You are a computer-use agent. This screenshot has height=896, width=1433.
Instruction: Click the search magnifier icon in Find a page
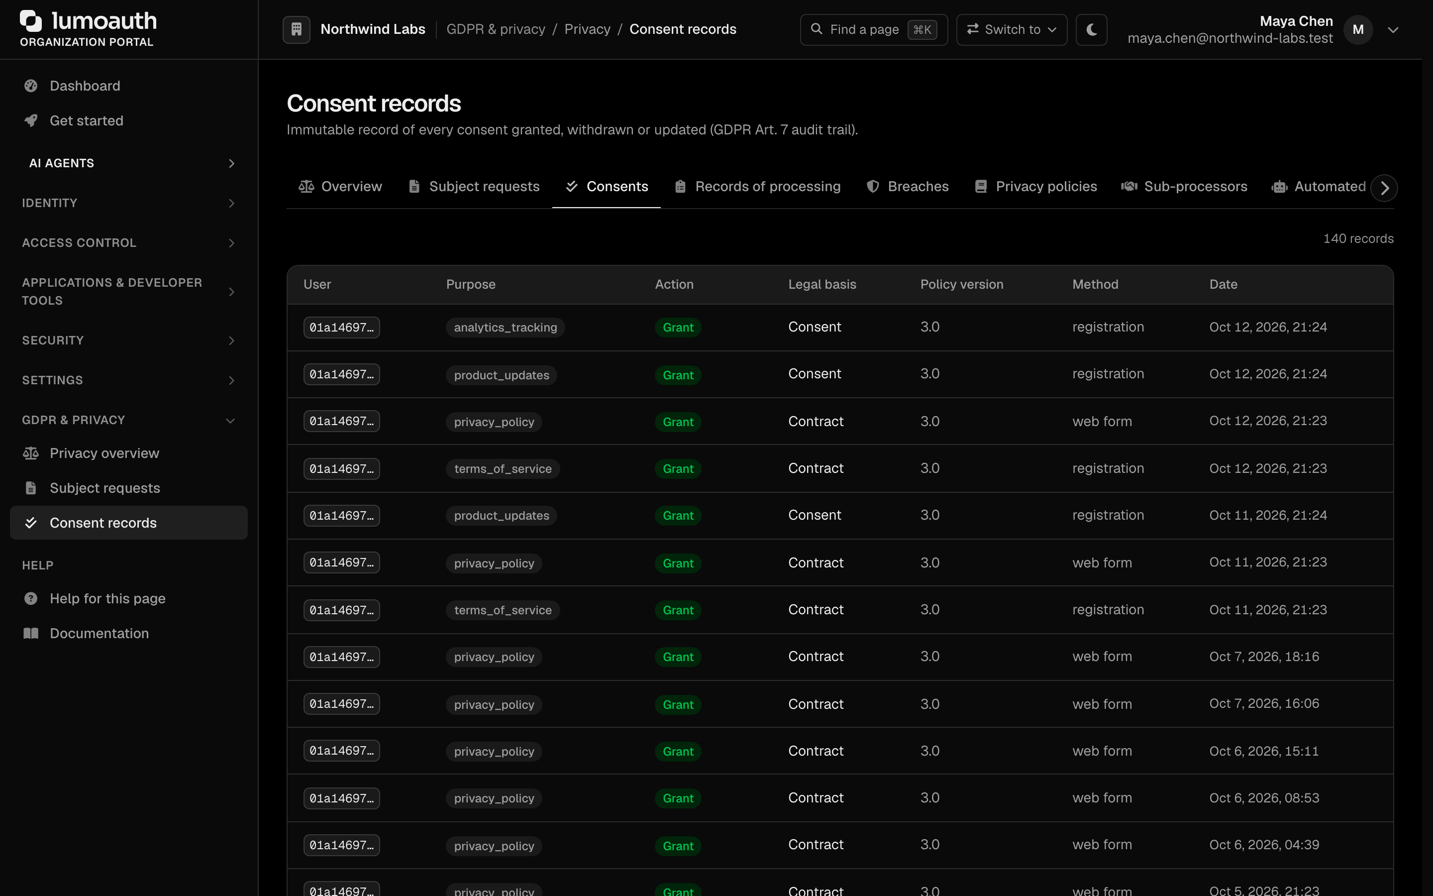tap(816, 28)
